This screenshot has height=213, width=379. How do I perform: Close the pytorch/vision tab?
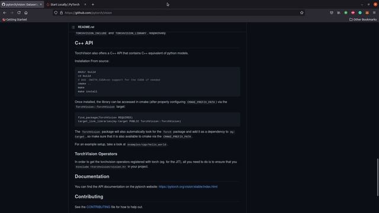(x=41, y=4)
